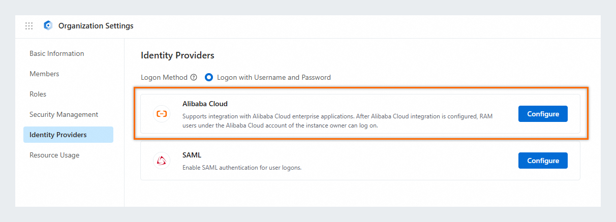Click the SAML provider logo
The width and height of the screenshot is (616, 222).
point(161,161)
